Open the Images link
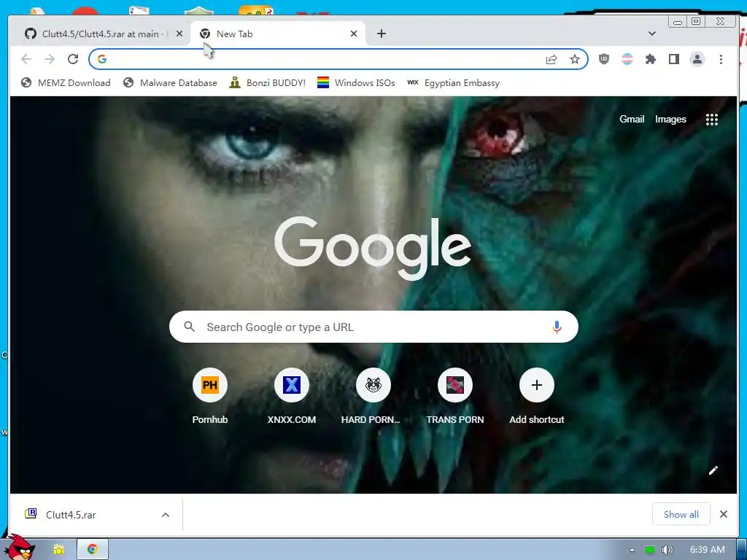Screen dimensions: 747x560 [670, 120]
